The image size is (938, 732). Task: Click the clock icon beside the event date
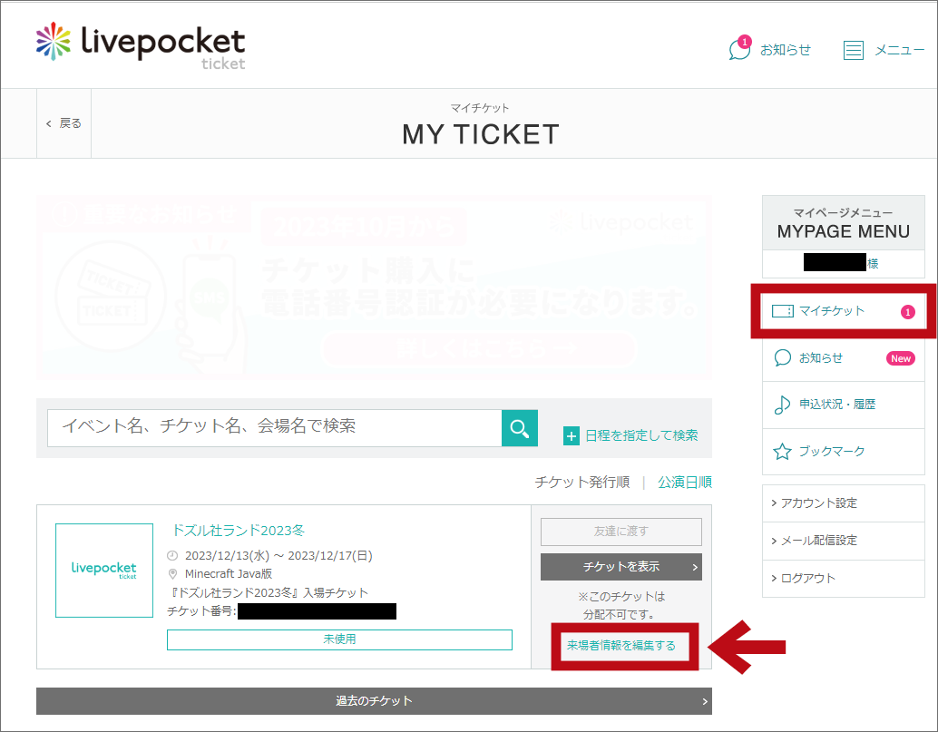pyautogui.click(x=173, y=556)
